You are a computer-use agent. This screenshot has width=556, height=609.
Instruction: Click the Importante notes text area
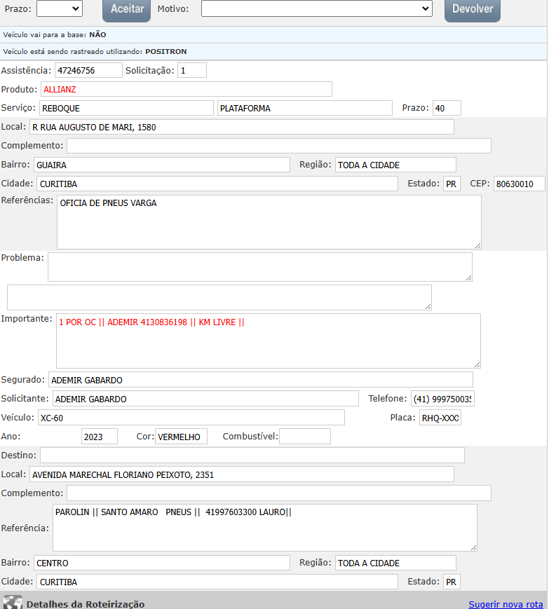[x=268, y=340]
